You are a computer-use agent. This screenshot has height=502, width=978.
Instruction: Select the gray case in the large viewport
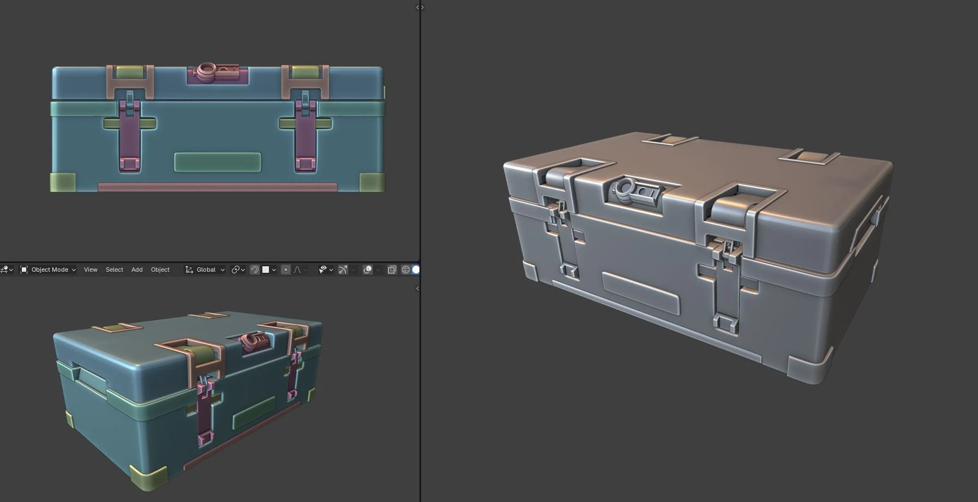click(x=698, y=258)
